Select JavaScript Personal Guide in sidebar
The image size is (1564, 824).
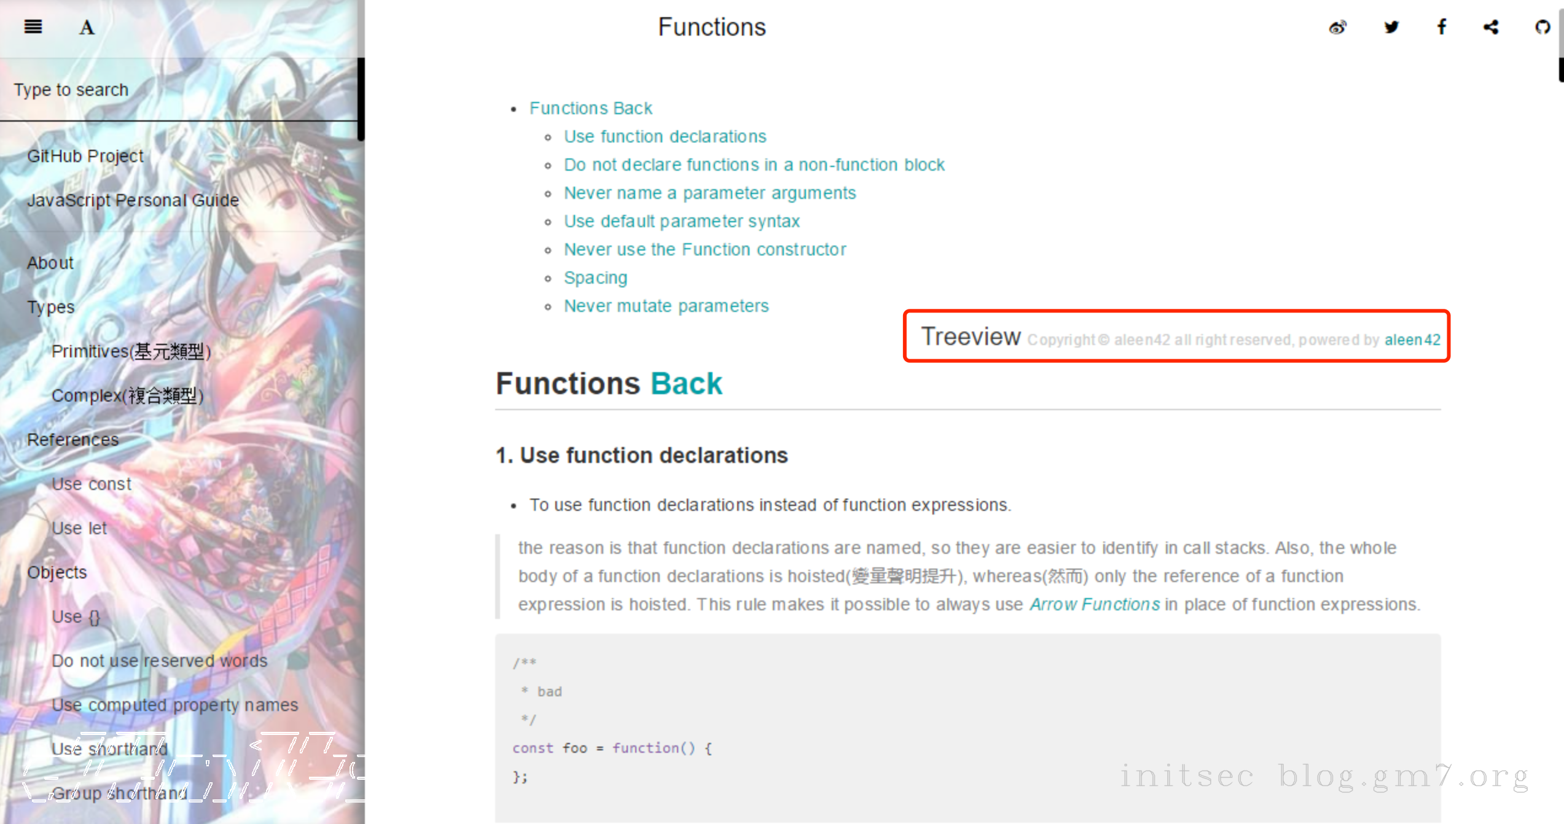(x=133, y=200)
